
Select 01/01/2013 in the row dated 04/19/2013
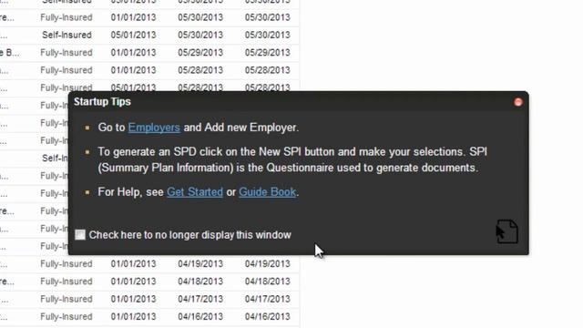[x=133, y=263]
